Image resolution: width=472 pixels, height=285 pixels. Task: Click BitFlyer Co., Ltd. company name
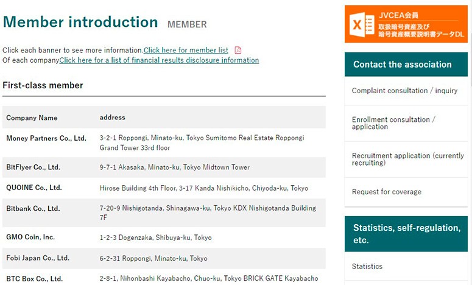[x=33, y=167]
